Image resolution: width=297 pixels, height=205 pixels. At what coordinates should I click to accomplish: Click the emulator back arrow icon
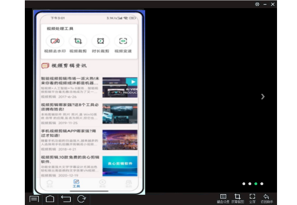66,199
